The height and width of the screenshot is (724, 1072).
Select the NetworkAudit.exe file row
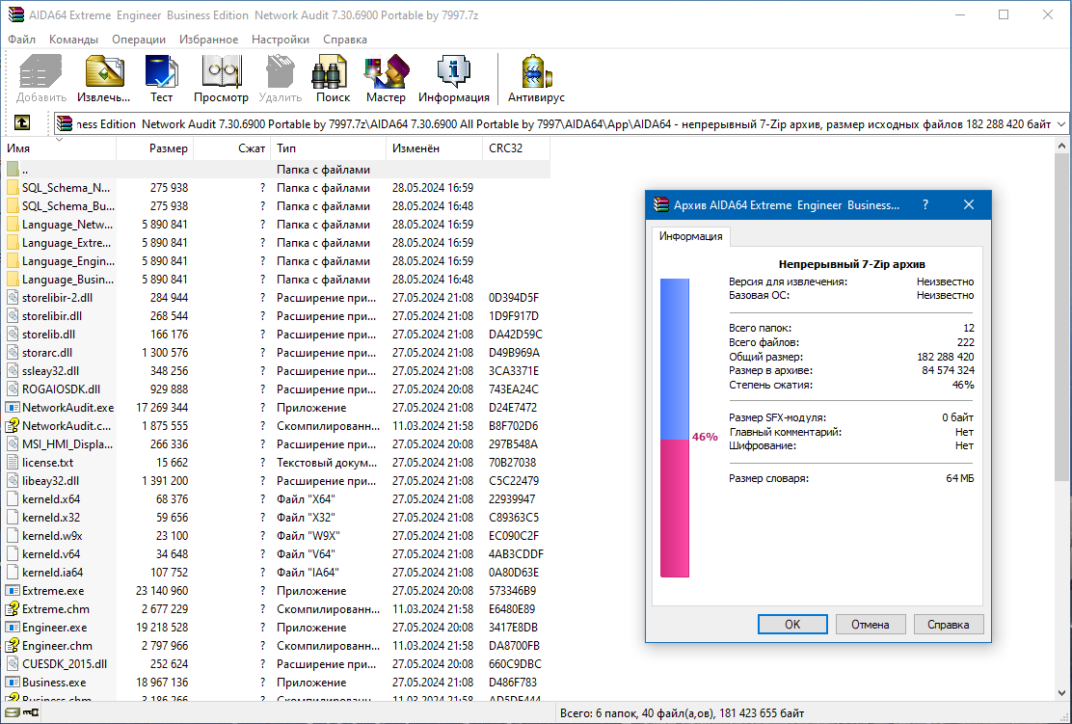[67, 408]
